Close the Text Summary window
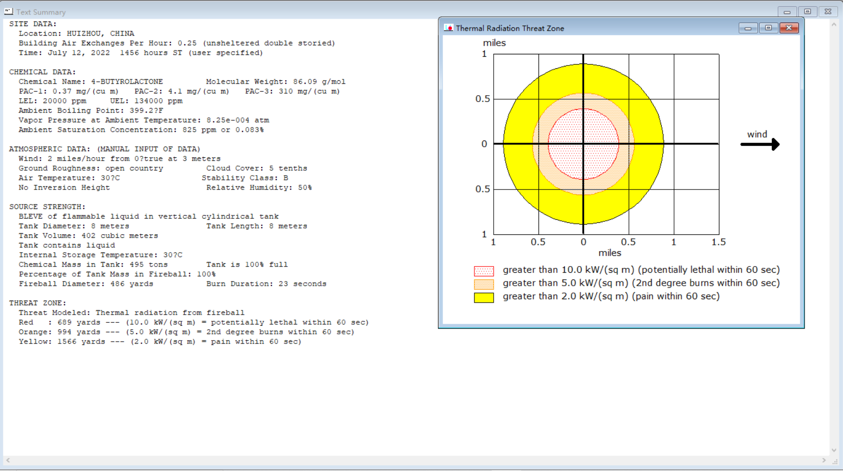843x471 pixels. pyautogui.click(x=828, y=12)
